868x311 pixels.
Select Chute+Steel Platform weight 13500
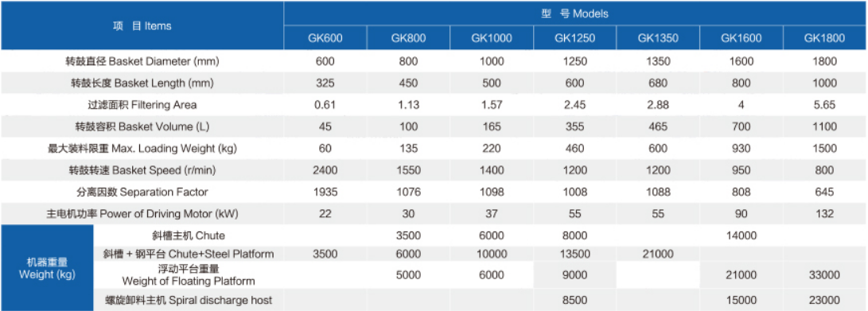tap(574, 254)
